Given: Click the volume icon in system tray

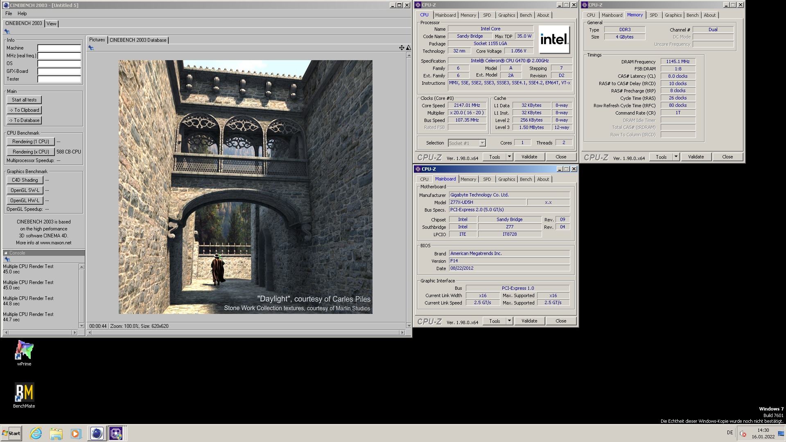Looking at the screenshot, I should 743,433.
